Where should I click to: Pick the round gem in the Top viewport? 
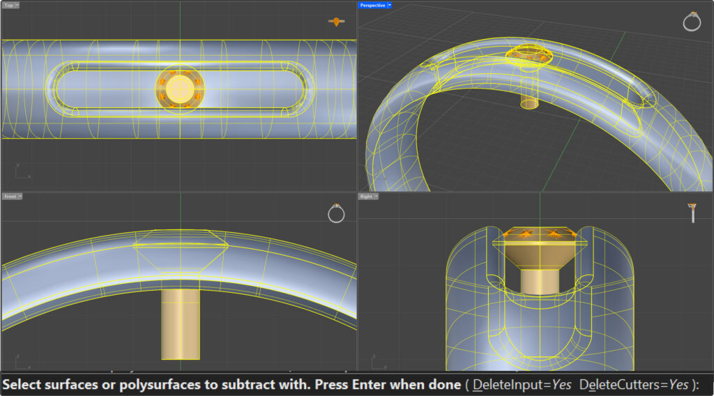[x=180, y=89]
